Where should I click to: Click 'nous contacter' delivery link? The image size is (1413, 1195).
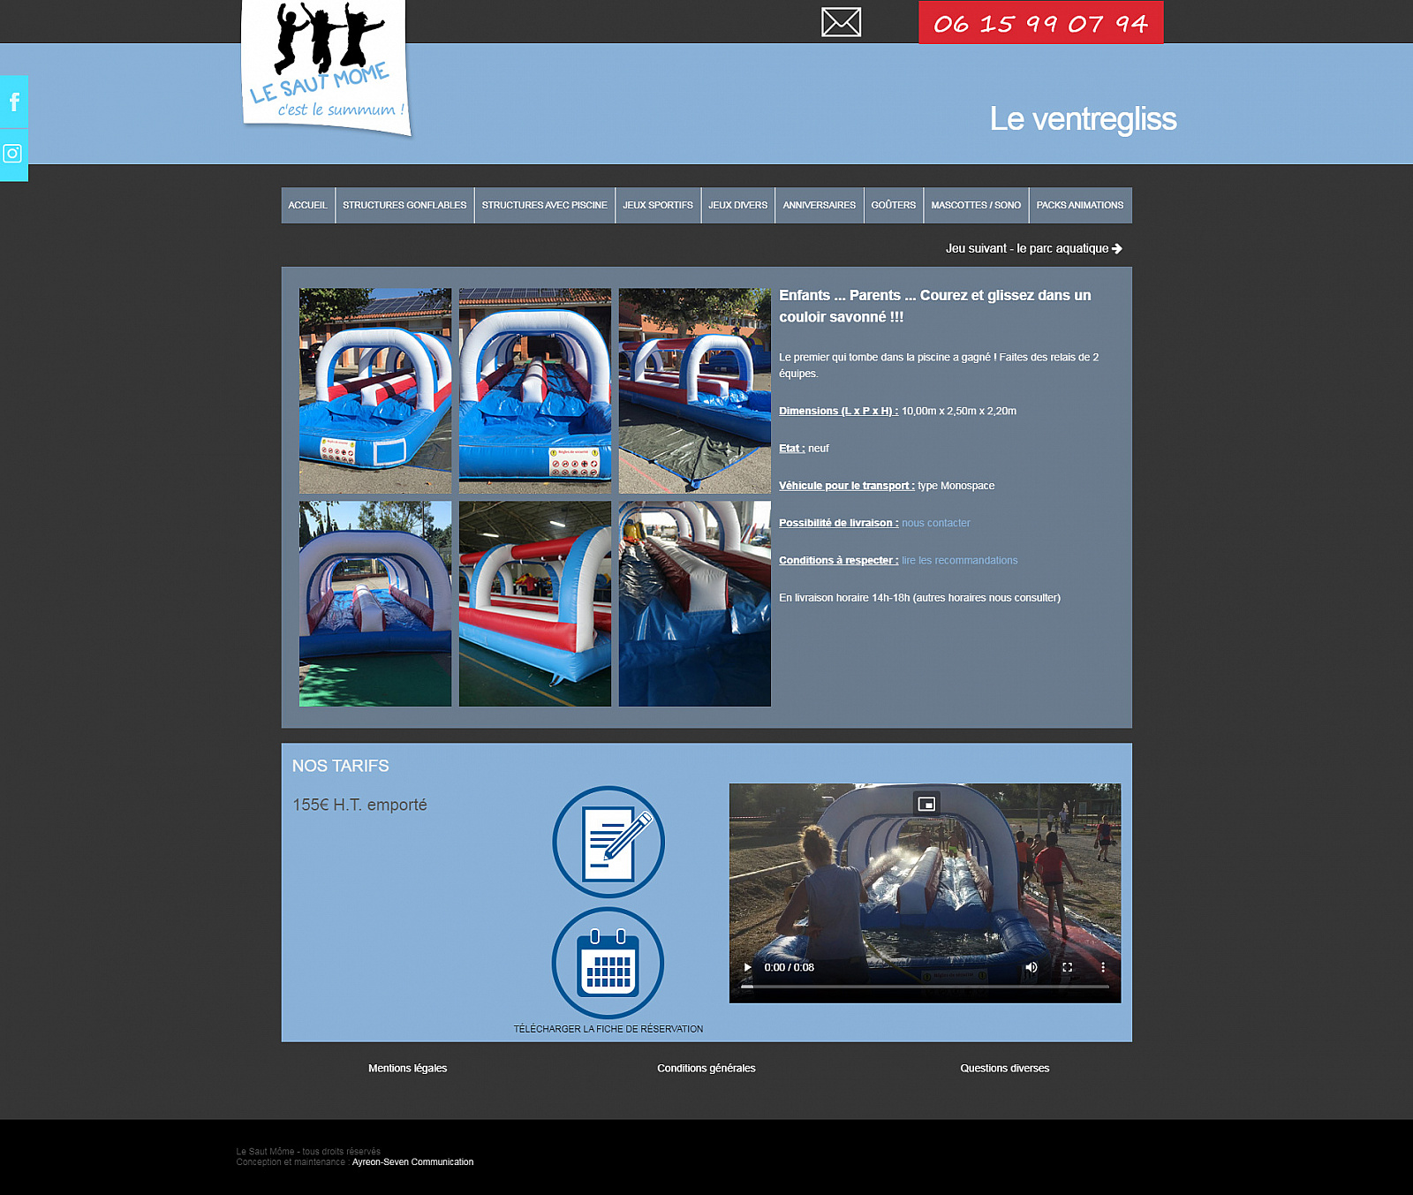click(935, 523)
